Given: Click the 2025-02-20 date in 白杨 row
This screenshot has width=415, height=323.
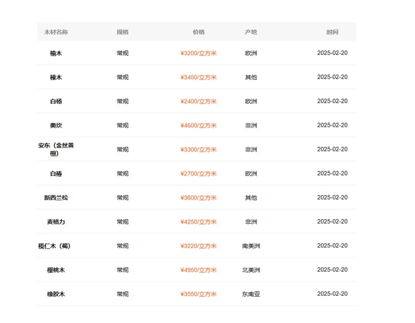Looking at the screenshot, I should point(332,101).
